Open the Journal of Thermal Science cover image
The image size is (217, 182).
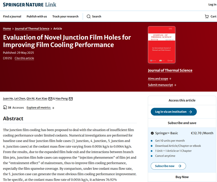[x=162, y=45]
